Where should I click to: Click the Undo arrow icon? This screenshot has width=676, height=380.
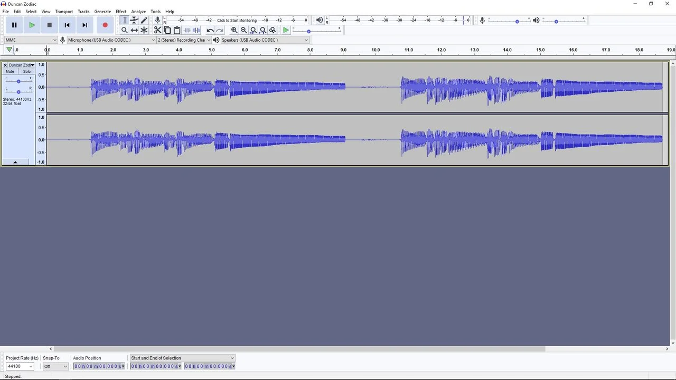pyautogui.click(x=210, y=30)
